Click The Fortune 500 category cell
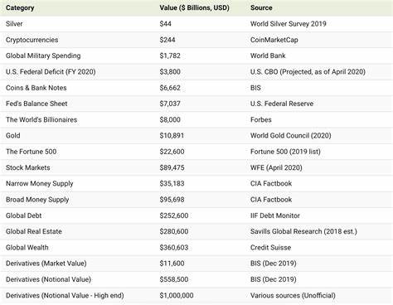The width and height of the screenshot is (393, 305). click(x=32, y=152)
